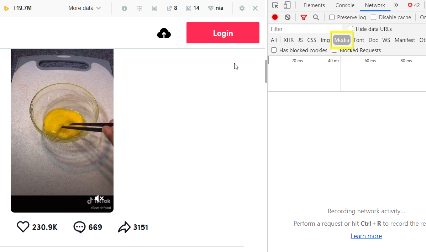Open the Learn more link
This screenshot has width=426, height=252.
[x=366, y=236]
